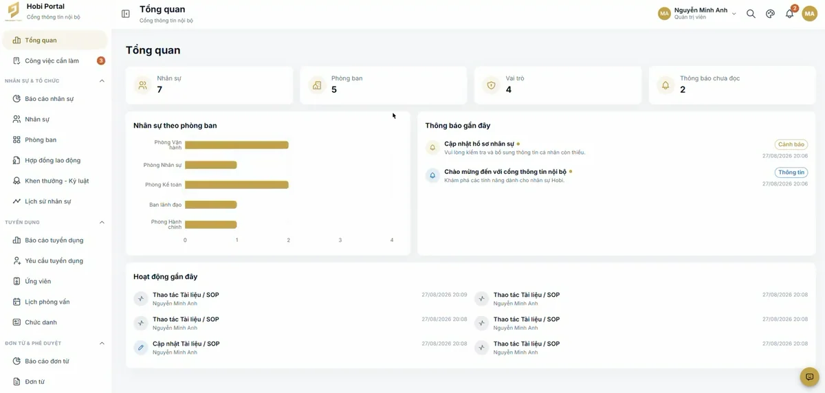
Task: Click the Ban lãnh đạo chart bar
Action: click(210, 205)
